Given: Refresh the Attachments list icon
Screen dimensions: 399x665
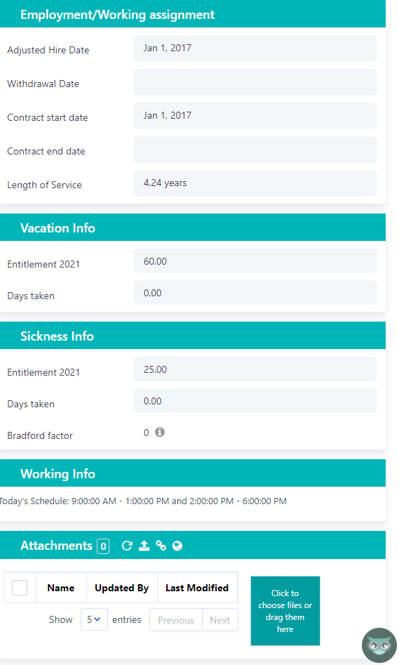Looking at the screenshot, I should (127, 546).
